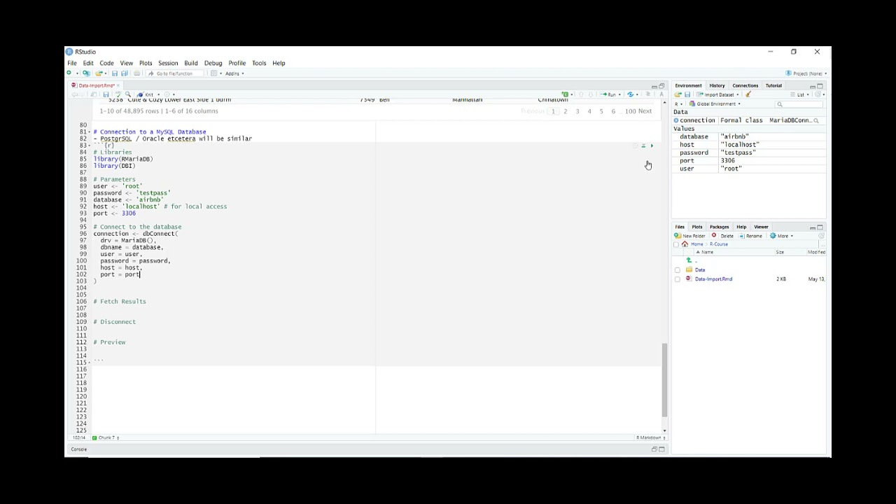Switch to the Connections tab
Screen dimensions: 896x504
745,85
